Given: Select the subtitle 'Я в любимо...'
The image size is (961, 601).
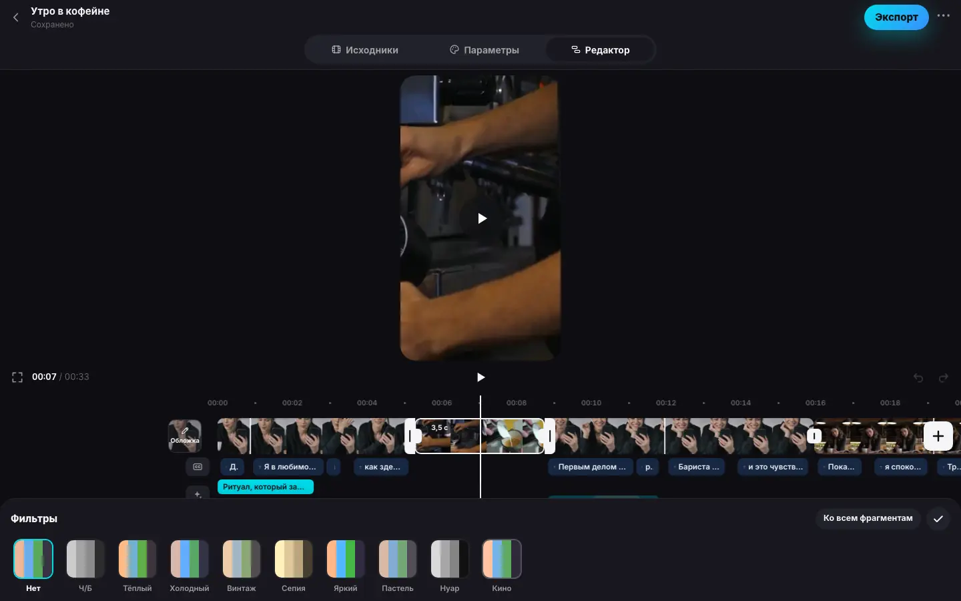Looking at the screenshot, I should pyautogui.click(x=288, y=467).
